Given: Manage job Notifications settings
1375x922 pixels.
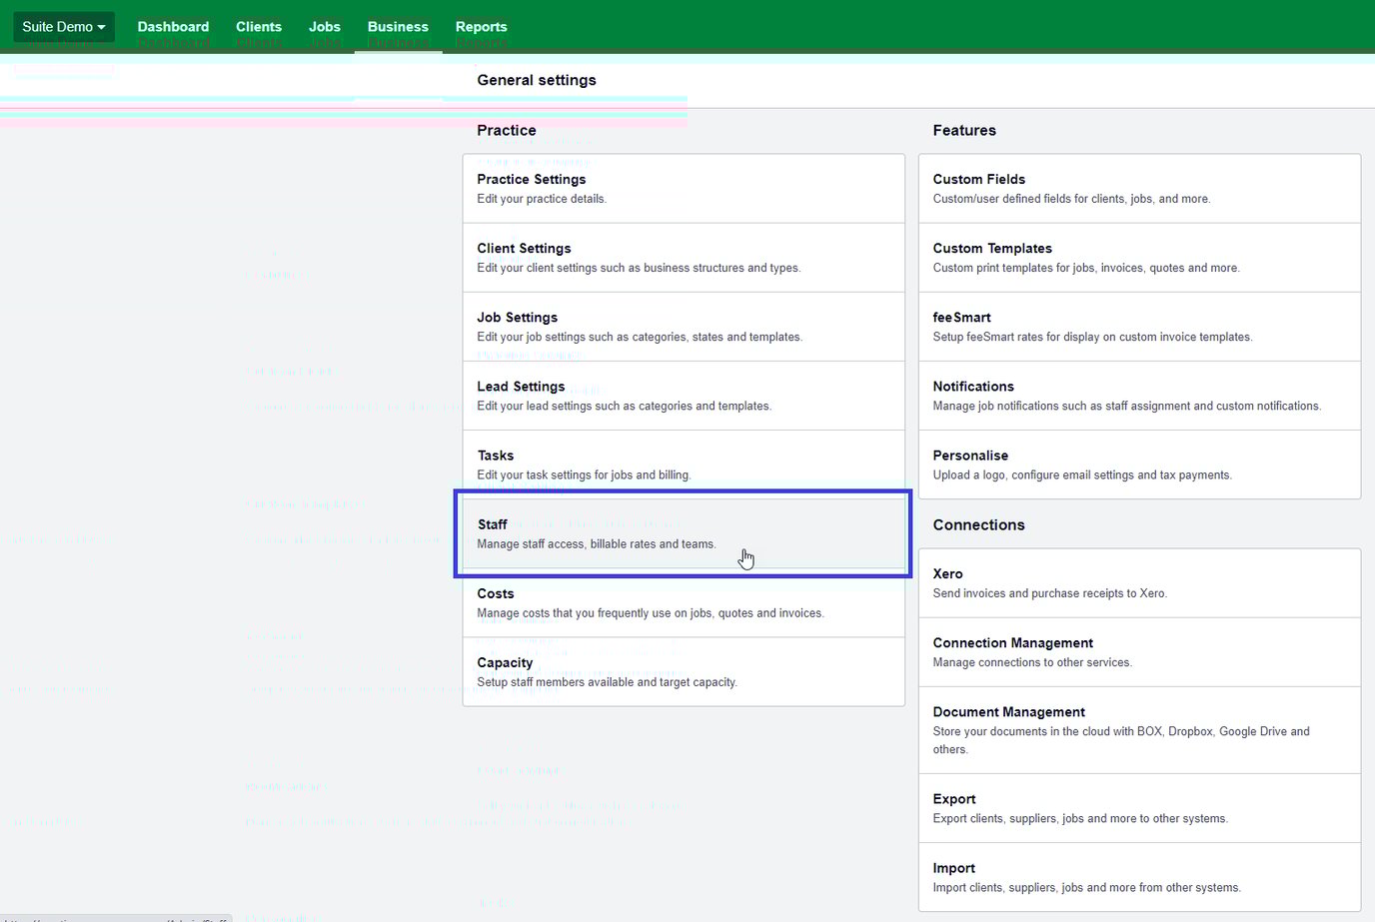Looking at the screenshot, I should tap(1138, 395).
